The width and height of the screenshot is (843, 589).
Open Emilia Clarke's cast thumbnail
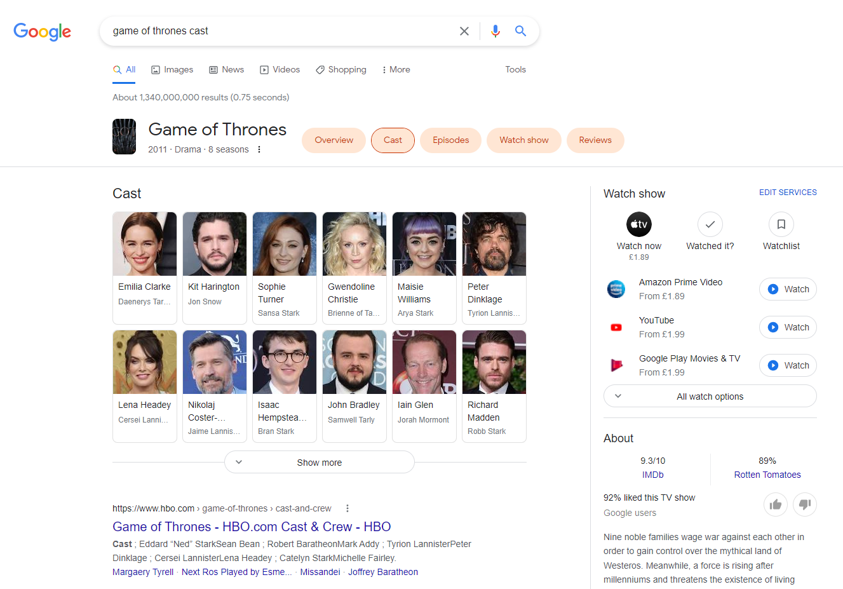144,244
